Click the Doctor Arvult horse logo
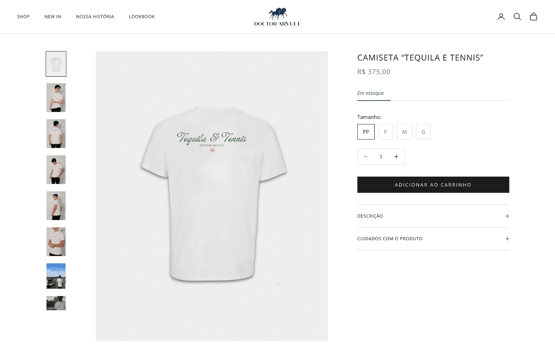Screen dimensions: 555x347 (x=277, y=17)
